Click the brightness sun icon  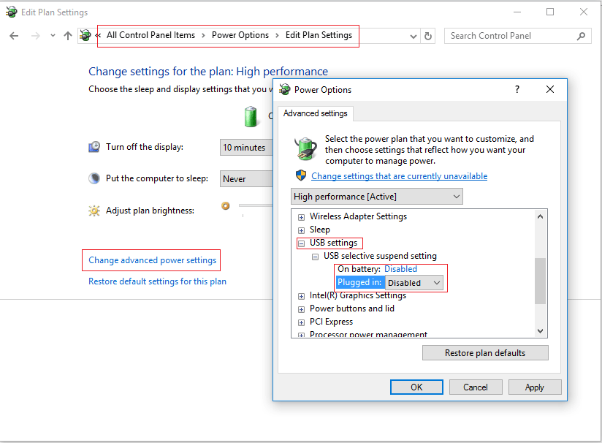[x=94, y=211]
